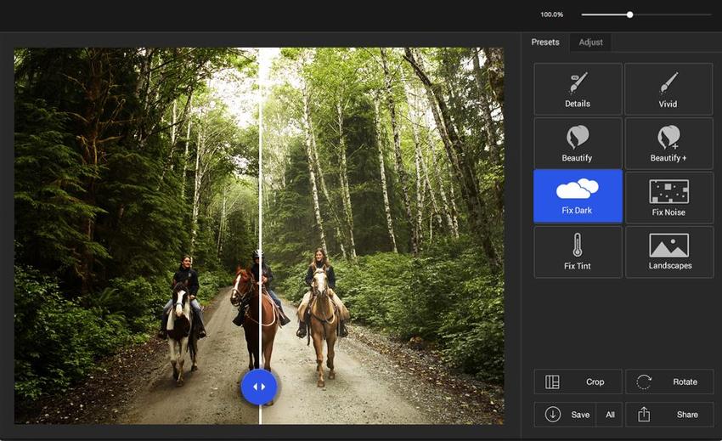
Task: Open the Presets tab
Action: click(x=545, y=42)
